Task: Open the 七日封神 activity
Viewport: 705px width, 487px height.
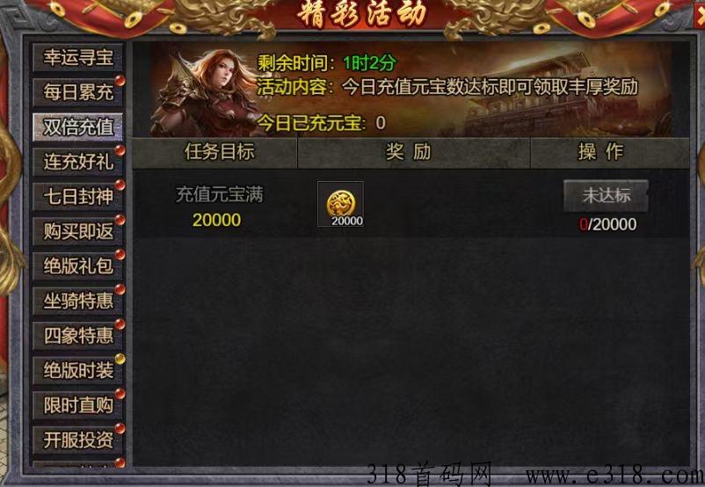Action: point(77,197)
